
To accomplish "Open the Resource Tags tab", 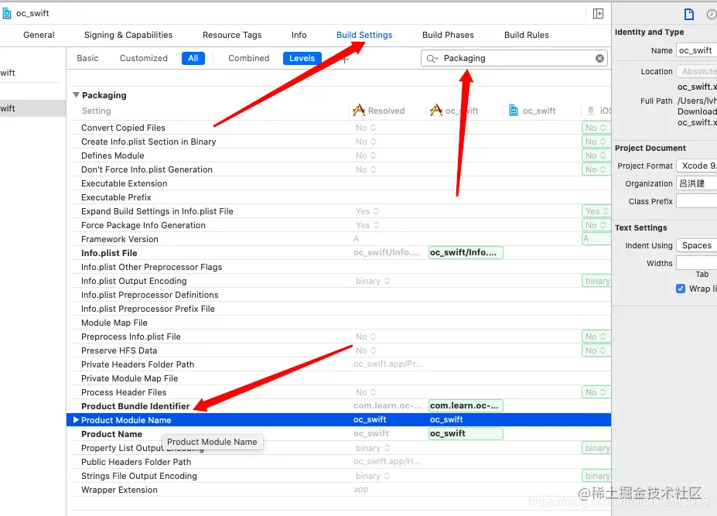I will tap(232, 35).
